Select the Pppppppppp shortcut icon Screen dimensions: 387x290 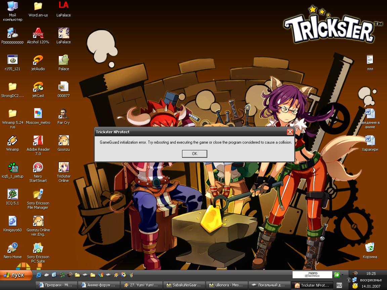[x=12, y=36]
